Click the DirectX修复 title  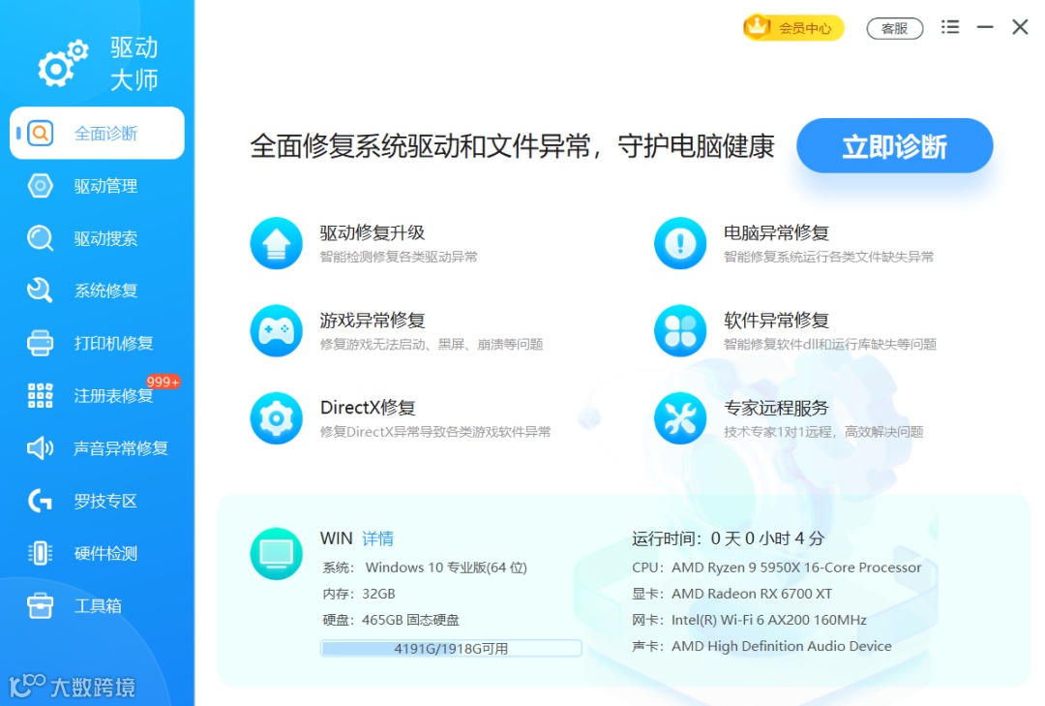coord(368,408)
